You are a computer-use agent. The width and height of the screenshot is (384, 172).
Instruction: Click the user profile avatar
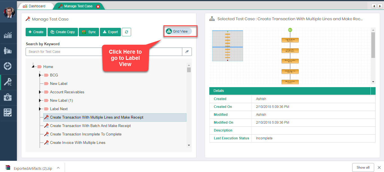coord(9,12)
